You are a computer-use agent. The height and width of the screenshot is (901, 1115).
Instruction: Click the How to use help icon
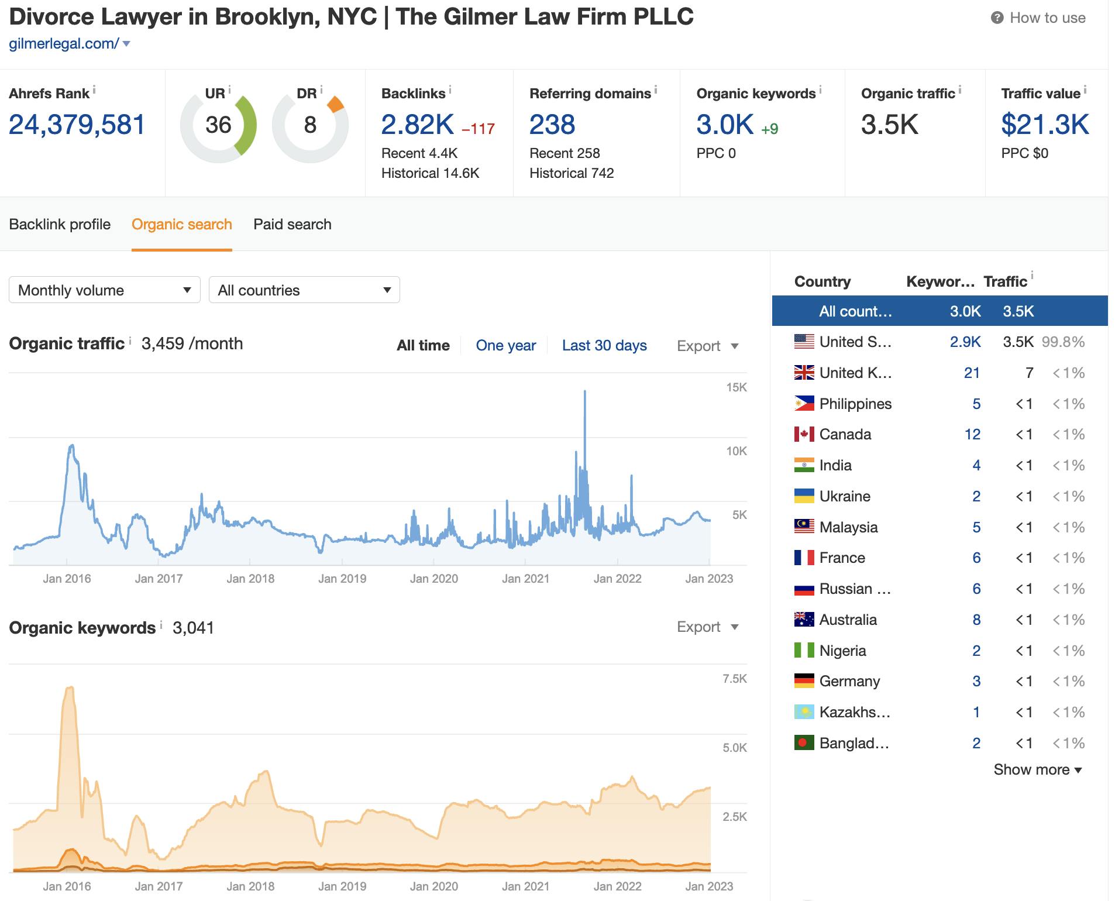997,18
